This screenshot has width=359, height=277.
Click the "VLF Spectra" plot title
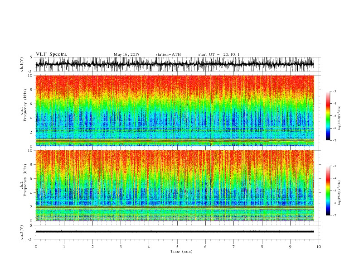tap(51, 54)
